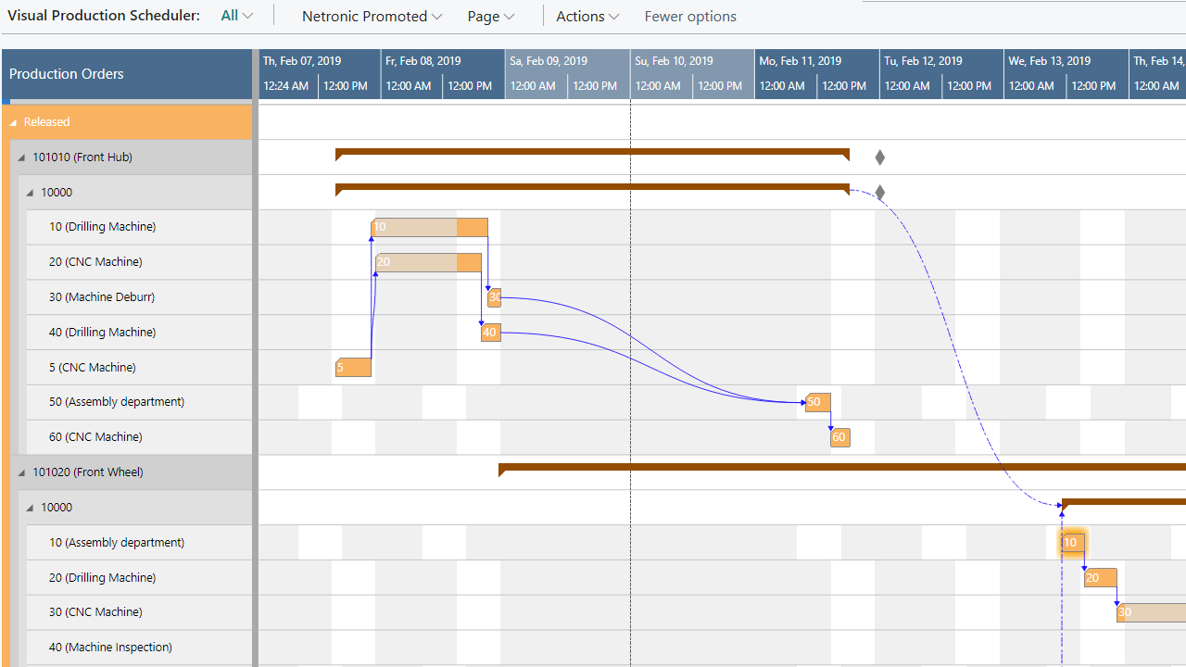This screenshot has height=667, width=1186.
Task: Click the milestone diamond in the 101010 row
Action: pos(880,157)
